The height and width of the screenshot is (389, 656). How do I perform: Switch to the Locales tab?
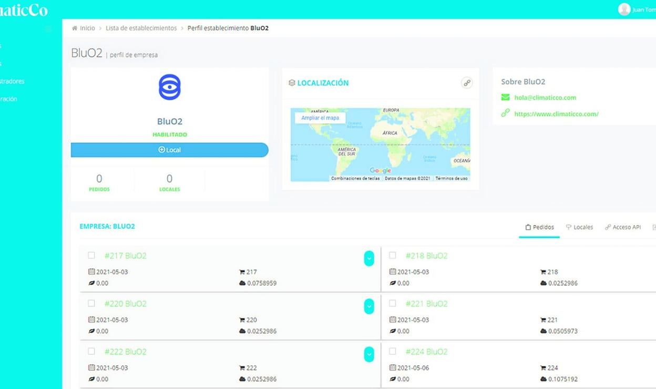point(579,227)
